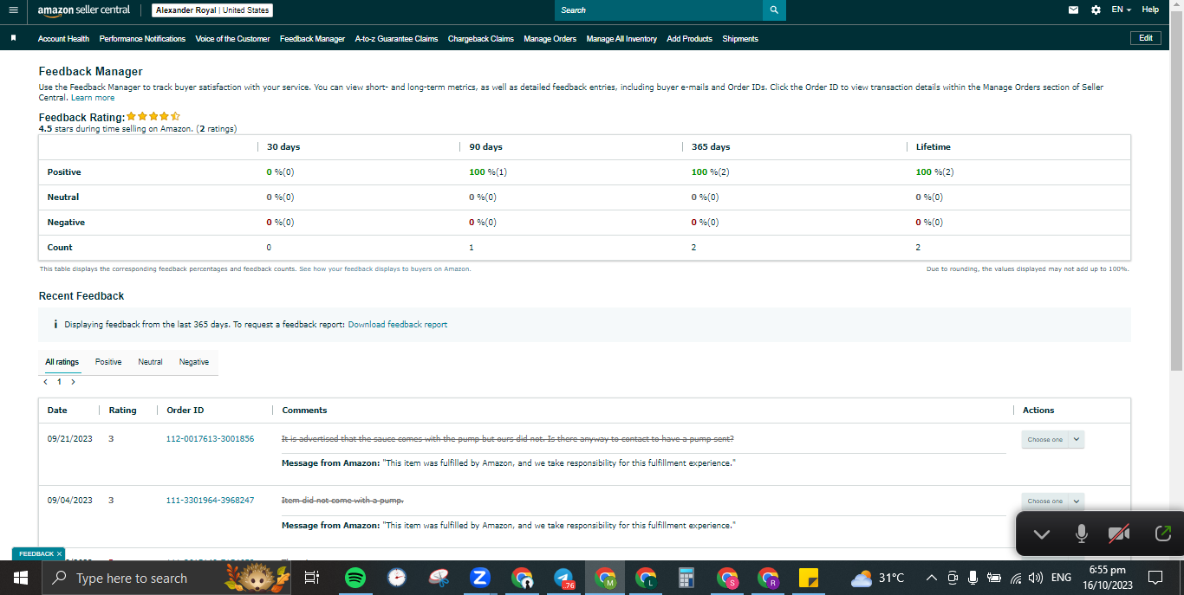This screenshot has height=595, width=1184.
Task: Go to Manage All Inventory
Action: click(x=621, y=39)
